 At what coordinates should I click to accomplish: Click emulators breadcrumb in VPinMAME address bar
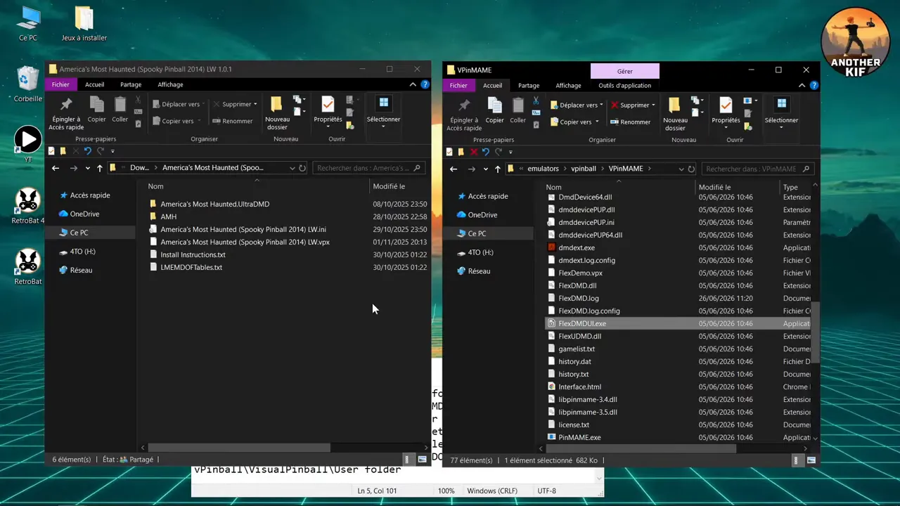click(x=543, y=169)
